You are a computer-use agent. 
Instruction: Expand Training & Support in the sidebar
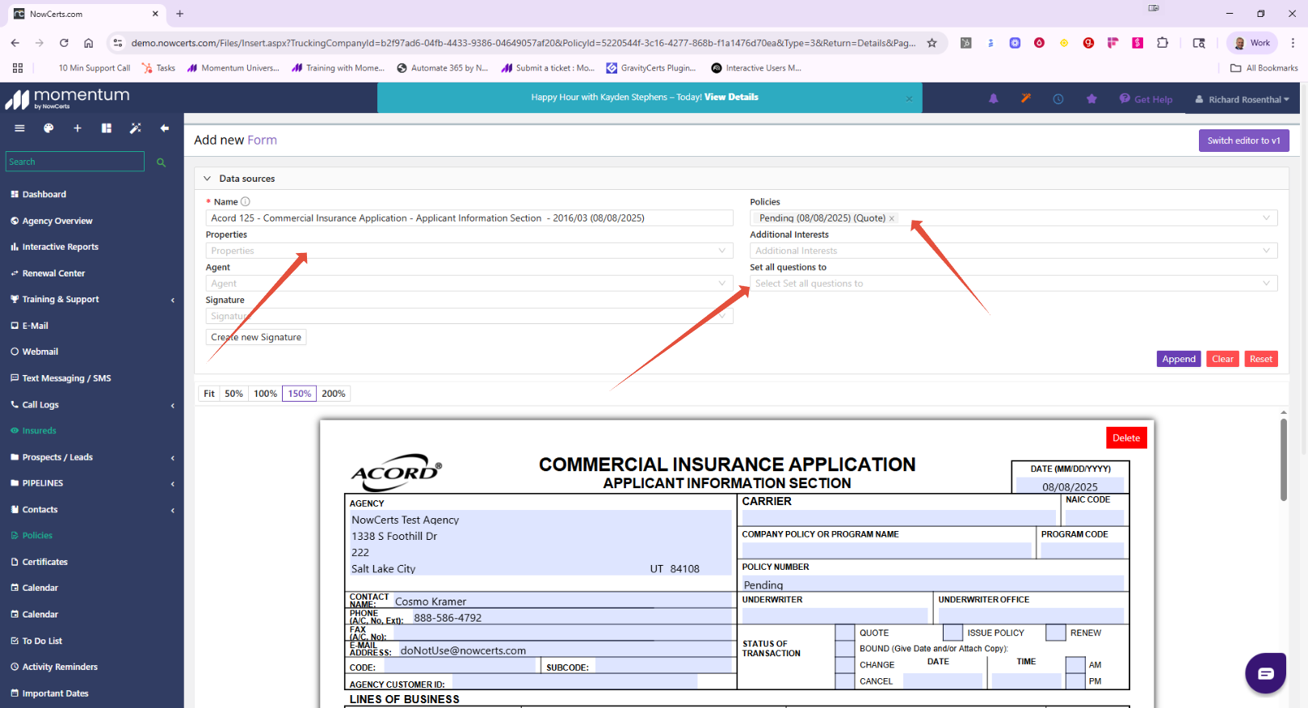(173, 300)
